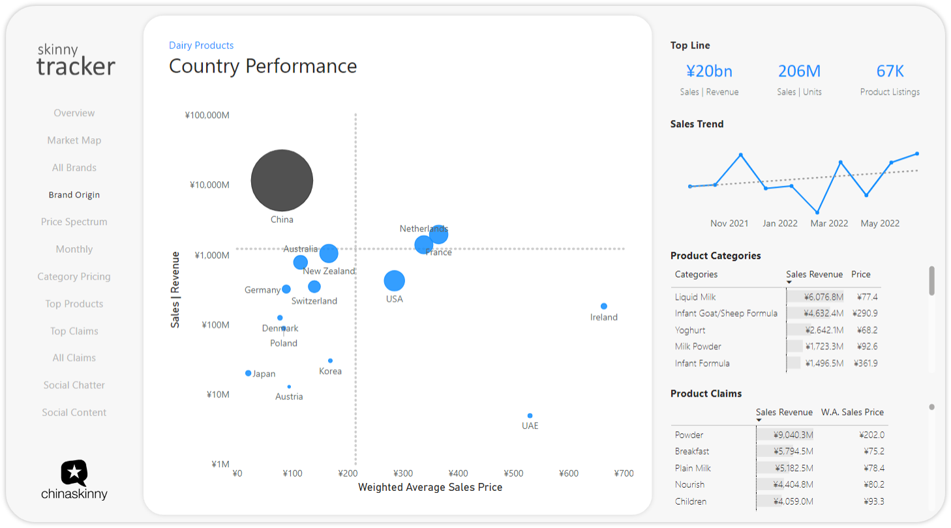The width and height of the screenshot is (951, 528).
Task: Sort Product Claims by W.A. Sales Price
Action: point(852,412)
